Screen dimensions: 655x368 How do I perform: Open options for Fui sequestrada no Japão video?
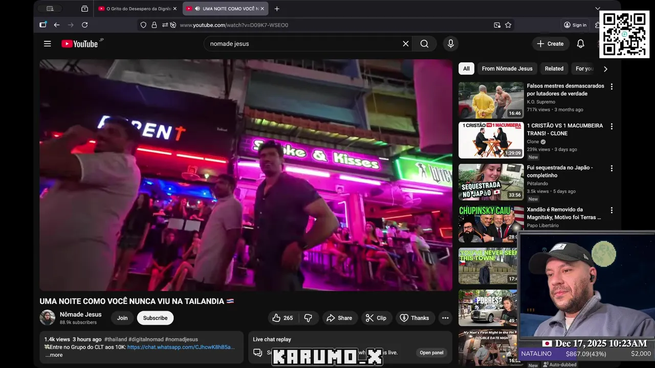611,168
